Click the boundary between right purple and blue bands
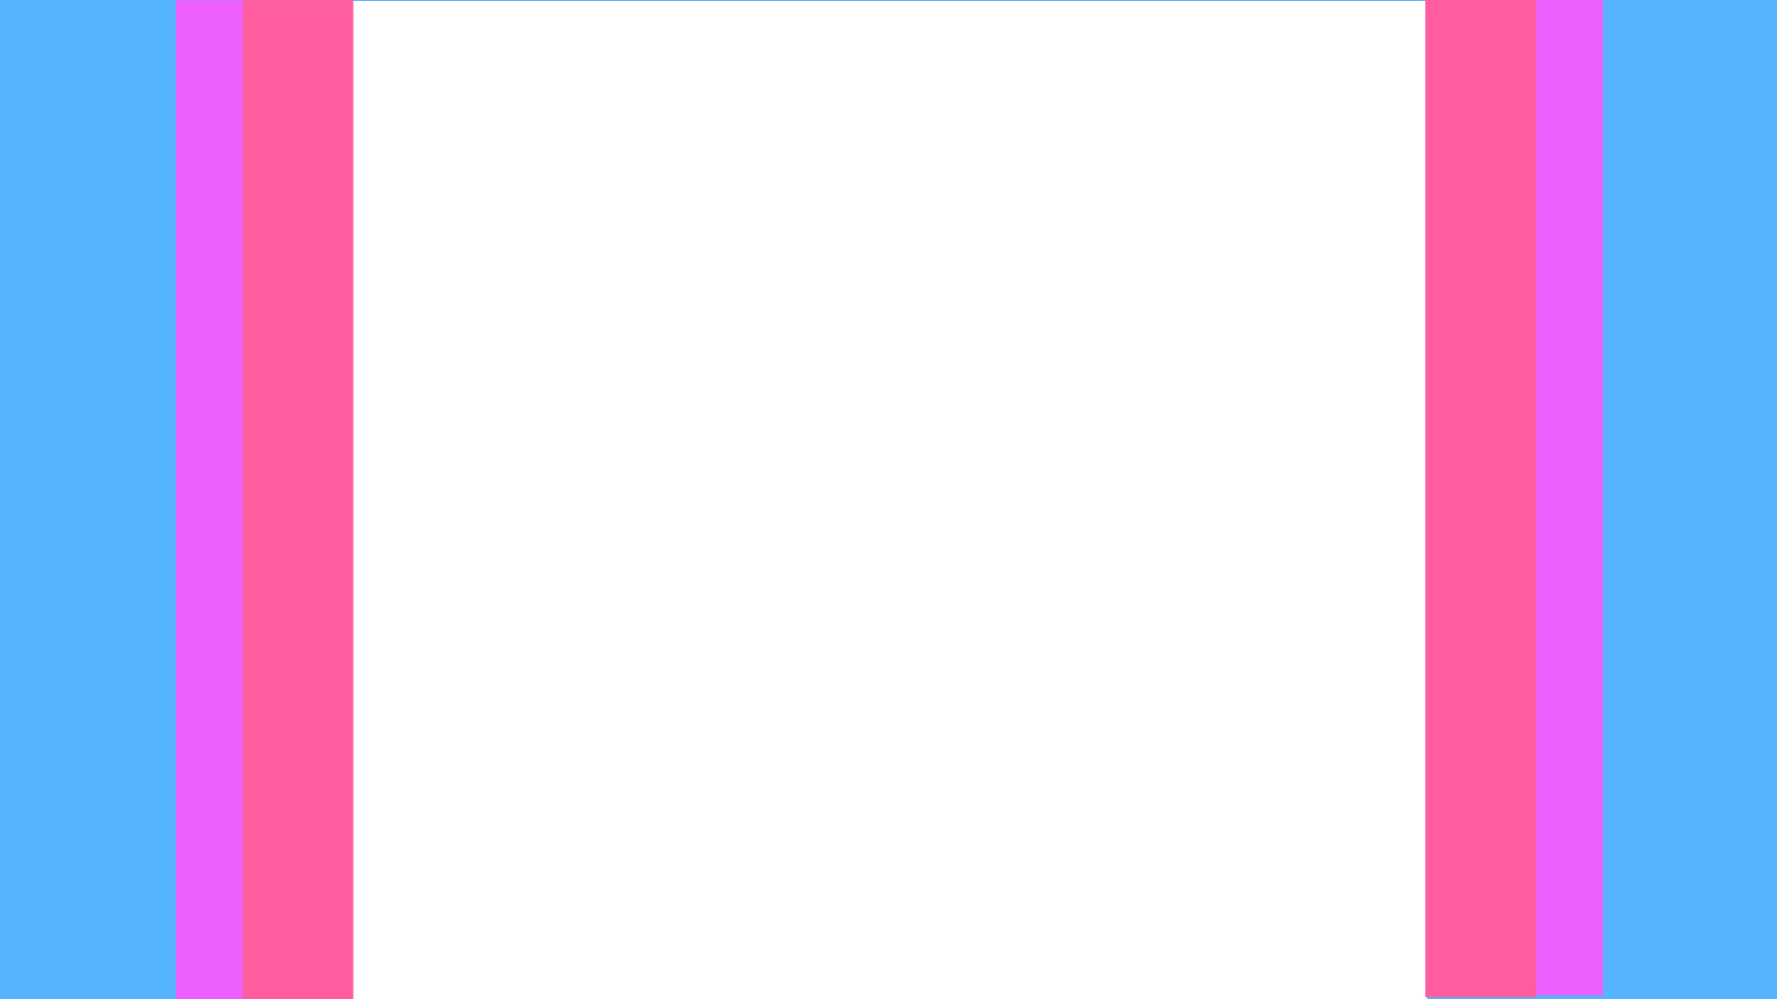This screenshot has width=1777, height=999. 1603,498
